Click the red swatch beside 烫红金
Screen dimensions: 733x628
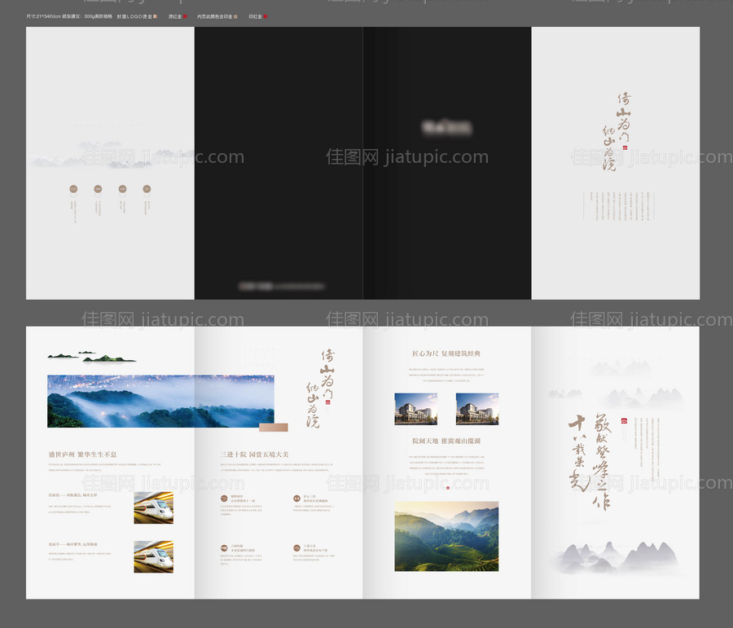point(186,15)
